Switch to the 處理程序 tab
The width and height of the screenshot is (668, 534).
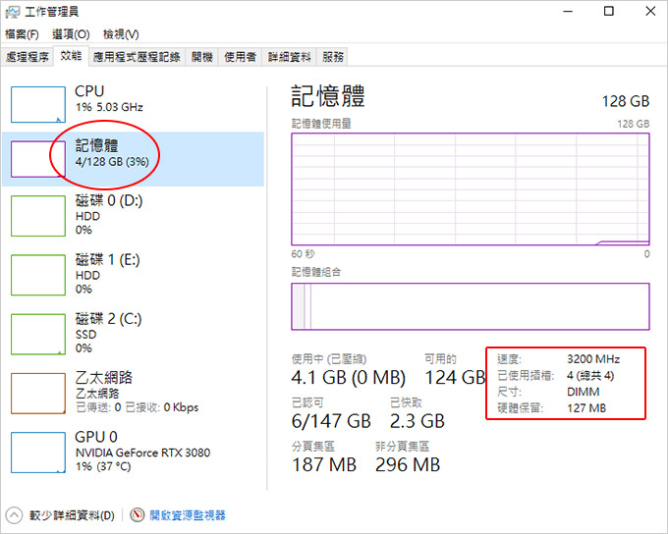pos(28,57)
